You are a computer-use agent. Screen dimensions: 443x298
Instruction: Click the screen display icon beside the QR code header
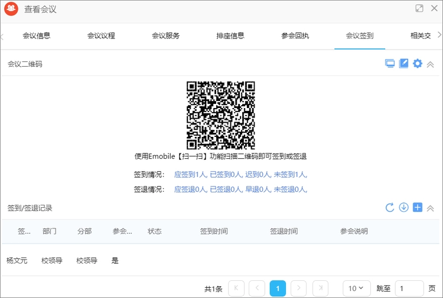[390, 64]
